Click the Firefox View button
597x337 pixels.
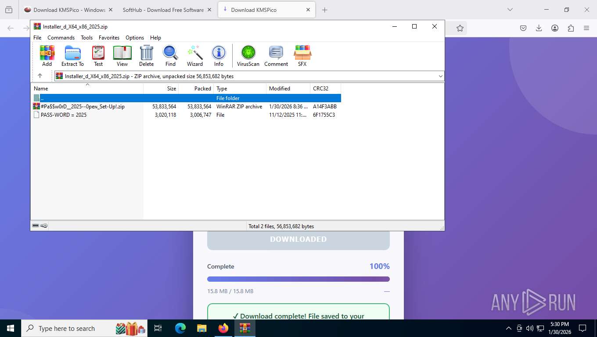pos(9,10)
